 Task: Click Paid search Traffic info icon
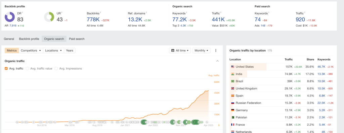click(x=305, y=13)
